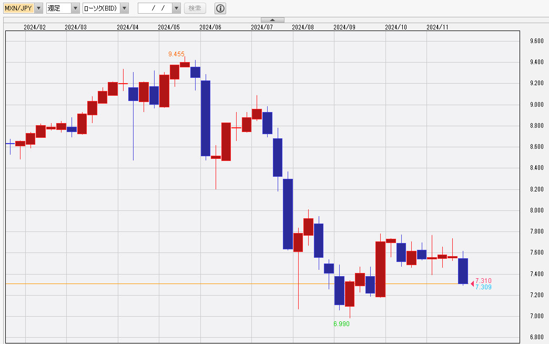Click the 9.600 price axis label
The image size is (549, 344).
point(537,41)
